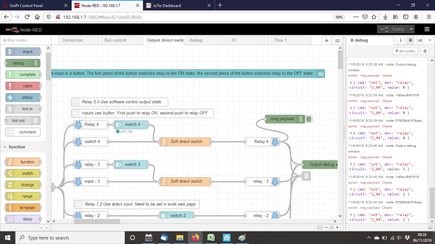Select the catch node in palette

click(23, 86)
